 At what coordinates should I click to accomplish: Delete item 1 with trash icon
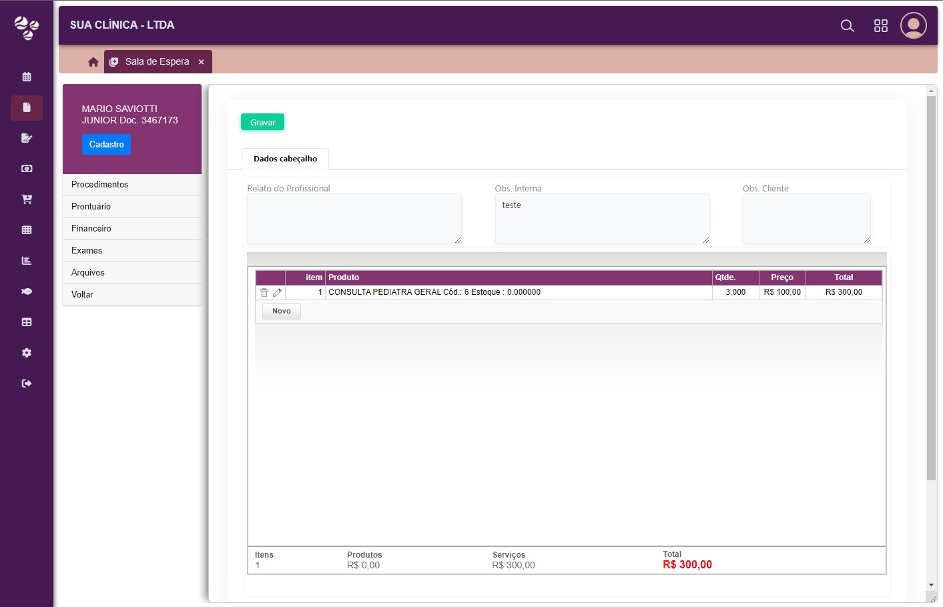click(264, 293)
